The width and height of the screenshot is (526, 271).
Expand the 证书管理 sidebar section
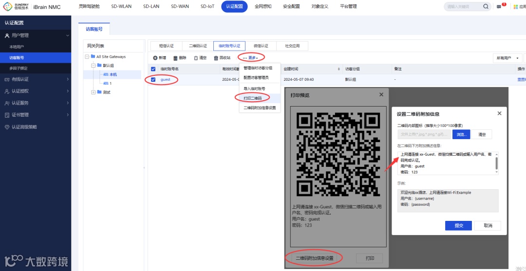pyautogui.click(x=67, y=115)
